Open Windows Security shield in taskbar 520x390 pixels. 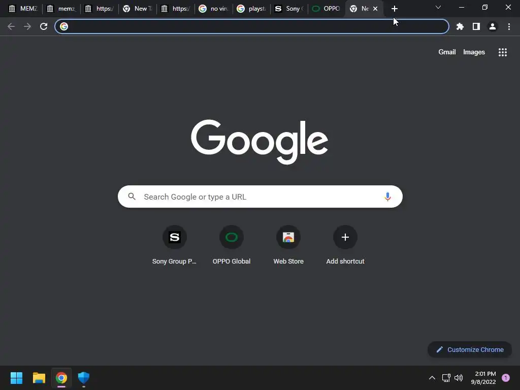[84, 378]
